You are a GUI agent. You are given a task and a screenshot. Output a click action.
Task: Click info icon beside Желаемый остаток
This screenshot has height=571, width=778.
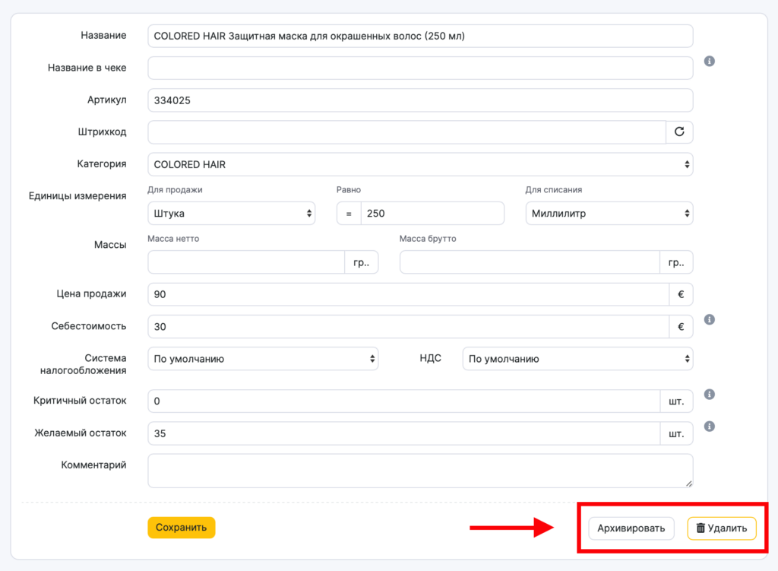pos(710,427)
